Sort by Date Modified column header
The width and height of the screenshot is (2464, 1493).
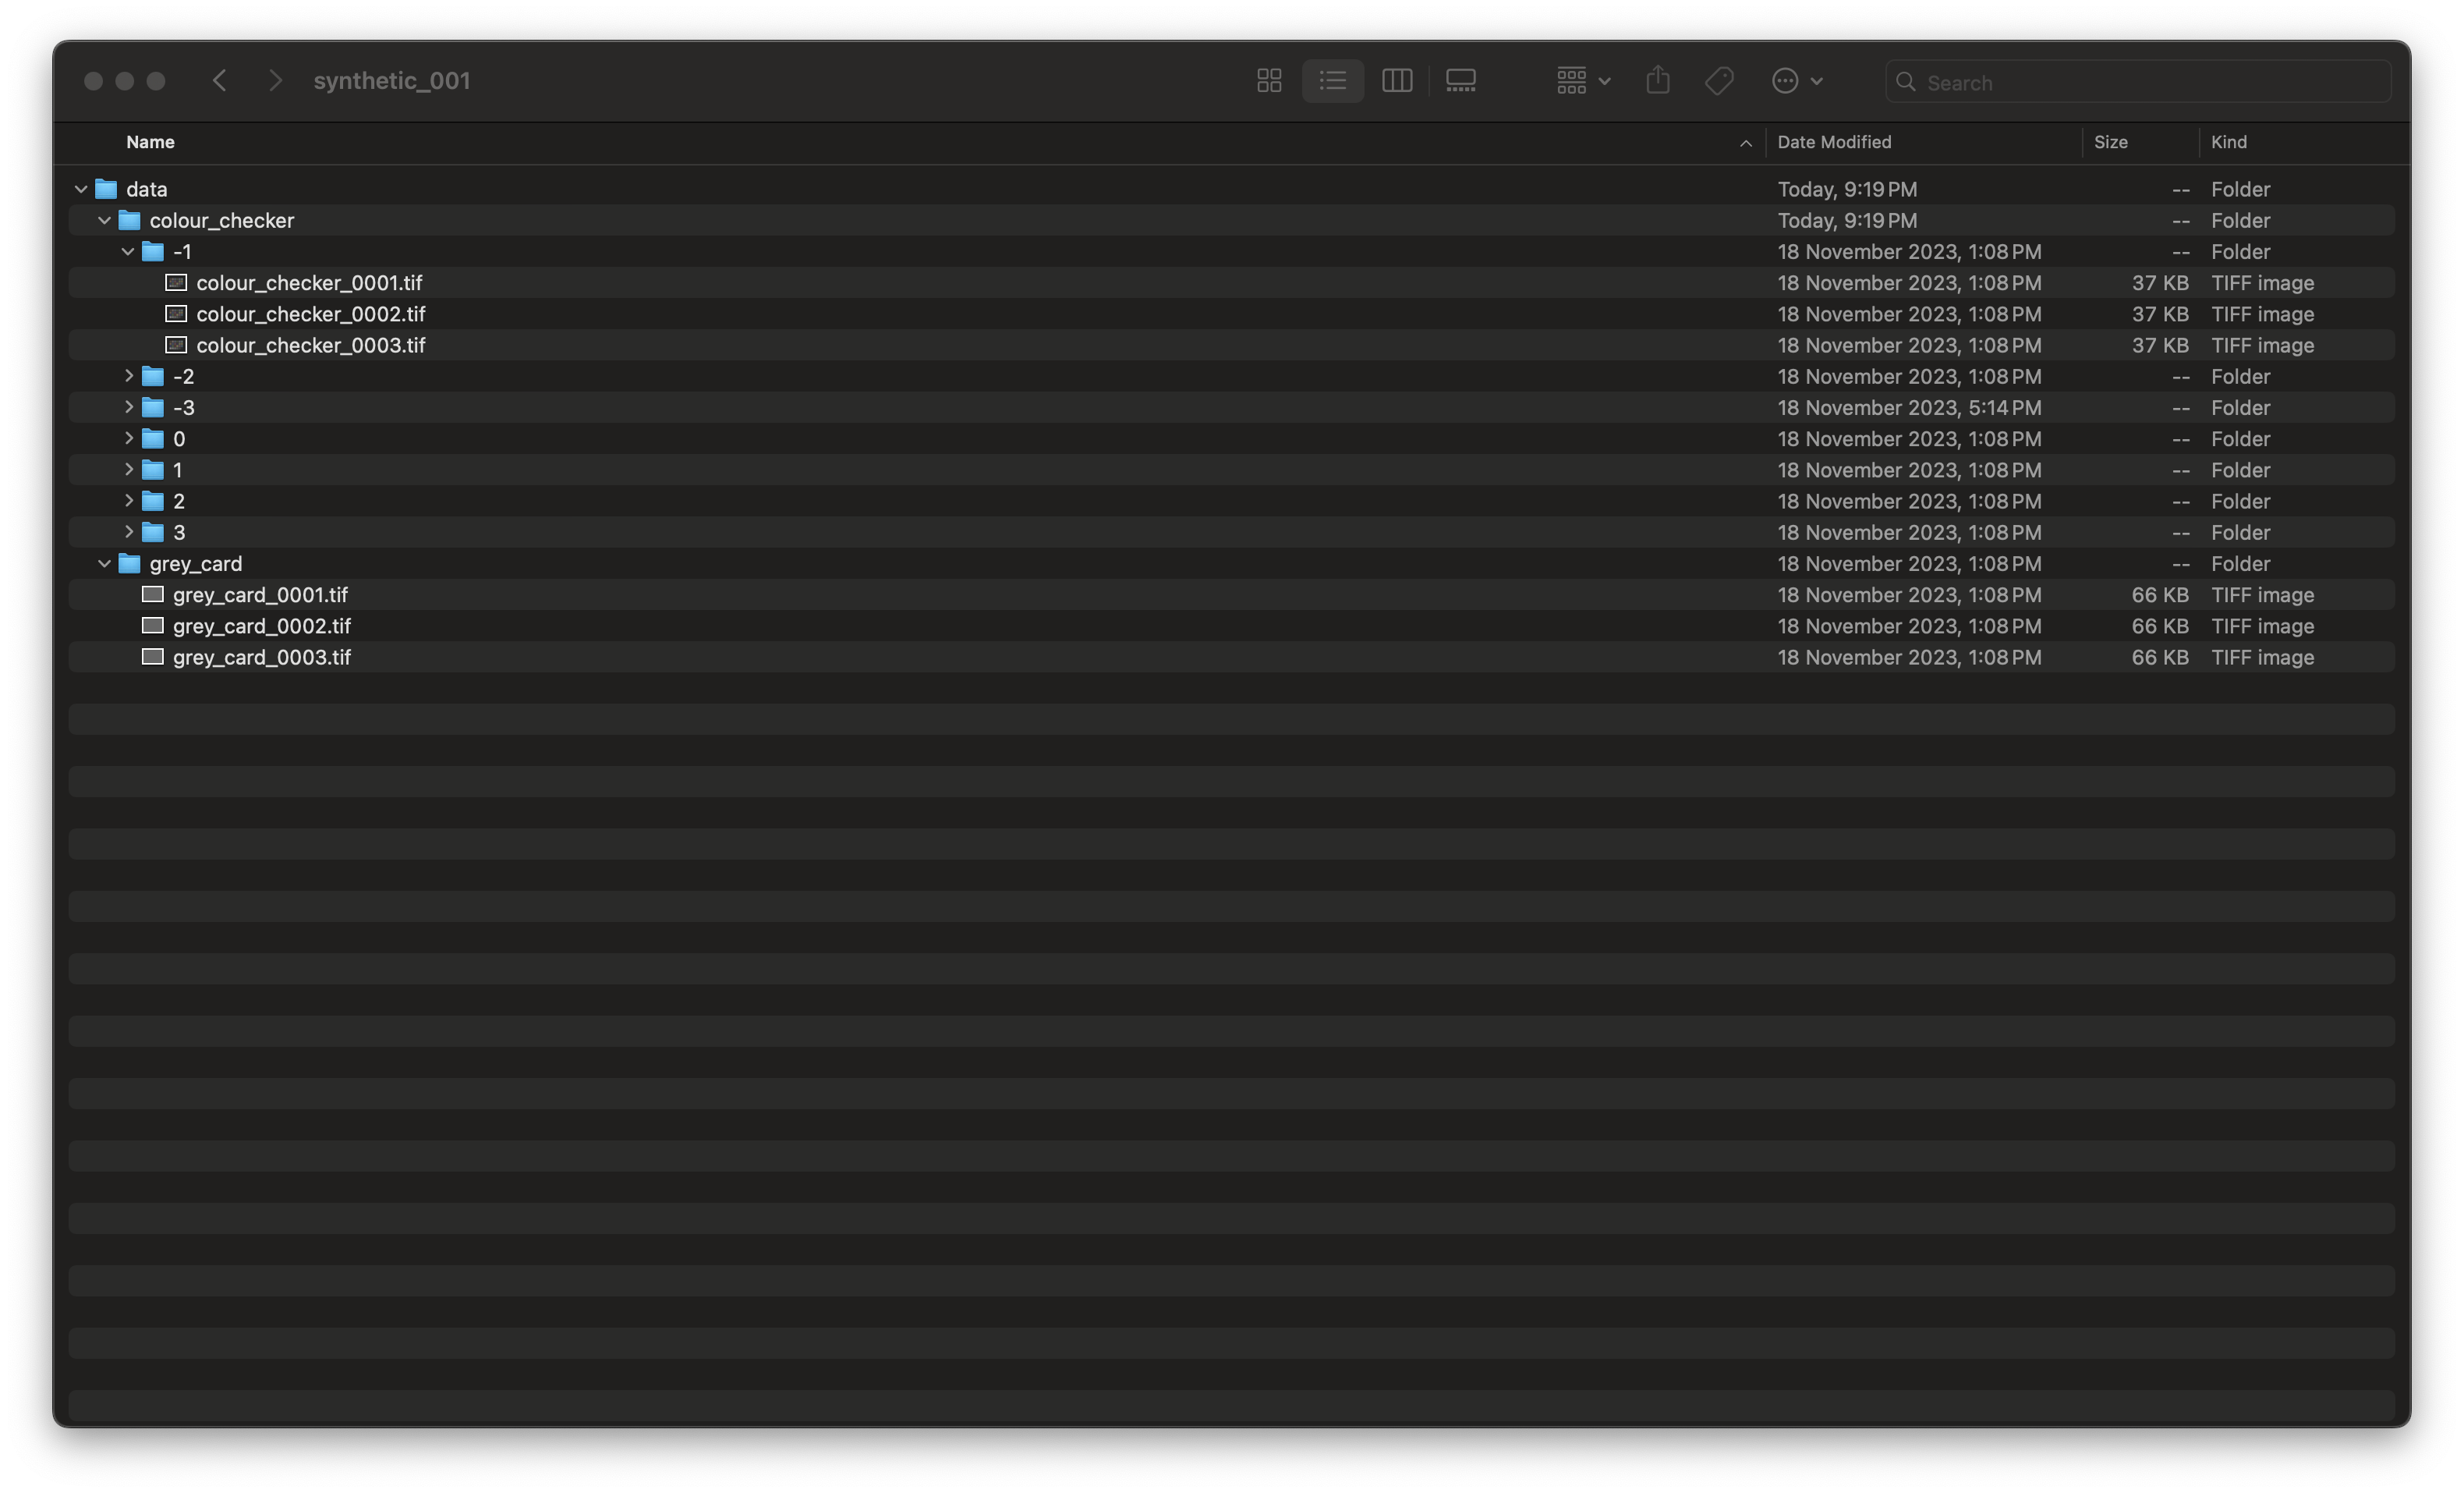click(1833, 142)
